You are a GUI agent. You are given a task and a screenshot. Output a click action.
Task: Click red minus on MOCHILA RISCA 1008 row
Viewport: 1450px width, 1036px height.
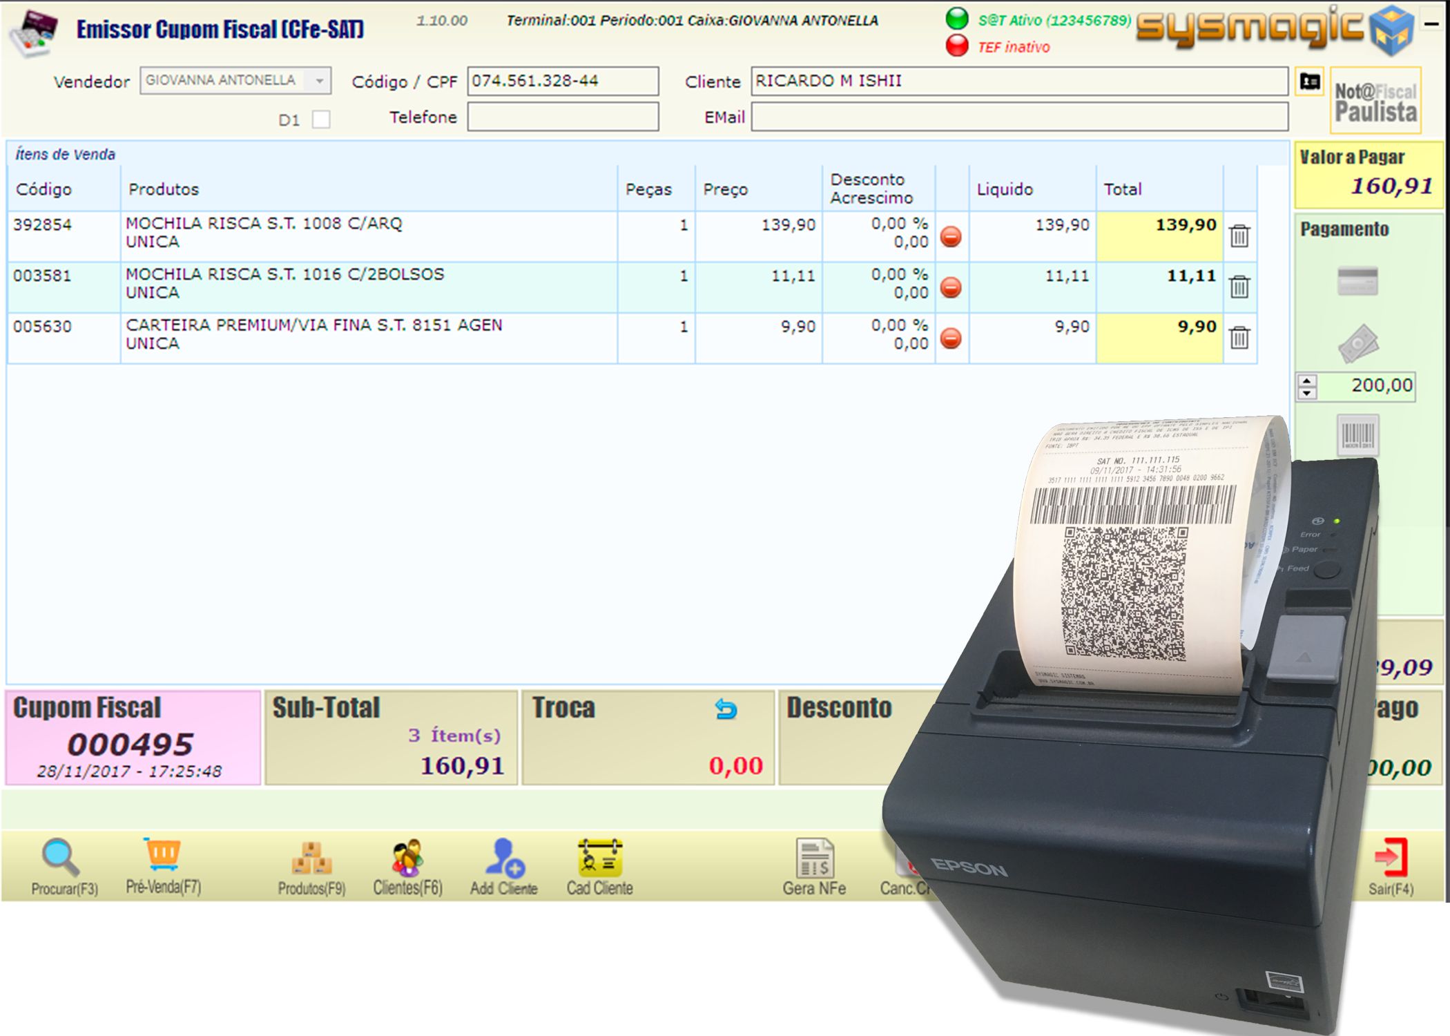[x=951, y=237]
